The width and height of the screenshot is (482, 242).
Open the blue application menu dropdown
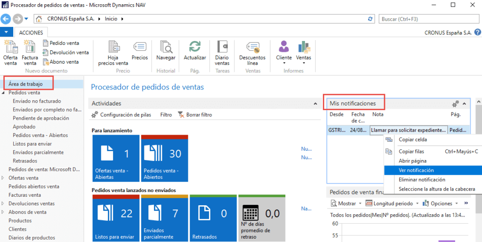pyautogui.click(x=7, y=32)
